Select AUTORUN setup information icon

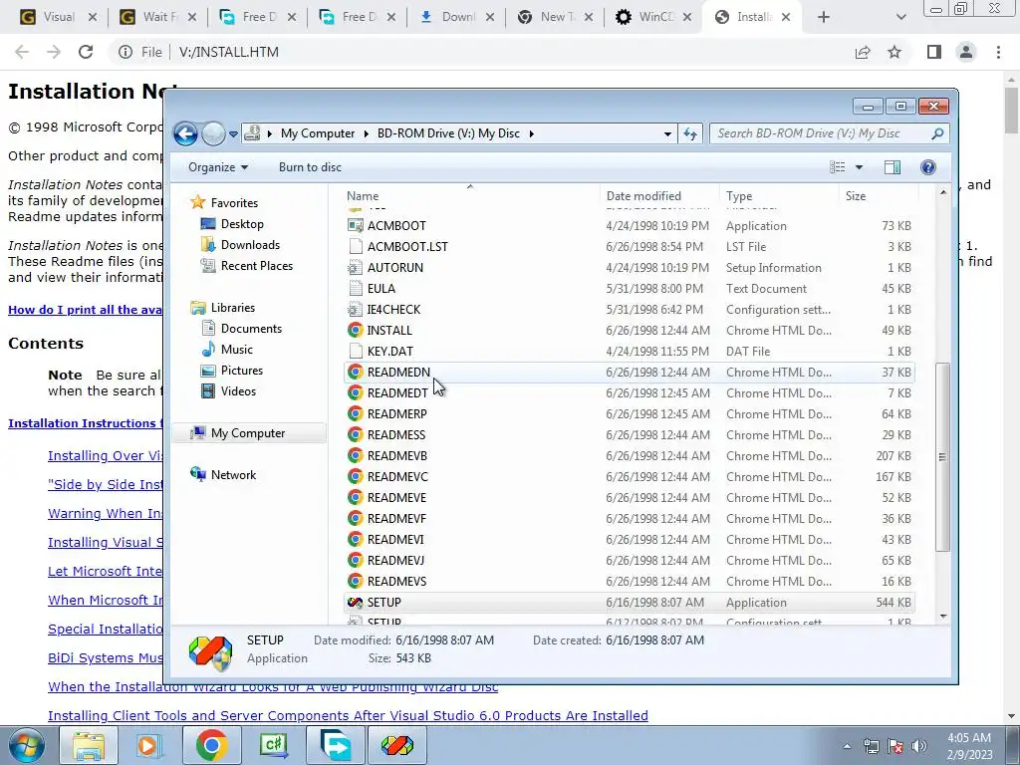point(356,267)
